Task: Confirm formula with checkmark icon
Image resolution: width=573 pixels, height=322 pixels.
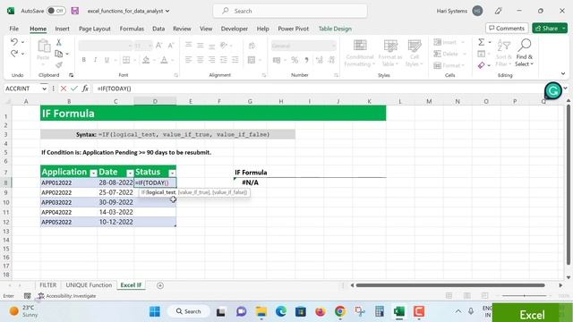Action: tap(74, 89)
